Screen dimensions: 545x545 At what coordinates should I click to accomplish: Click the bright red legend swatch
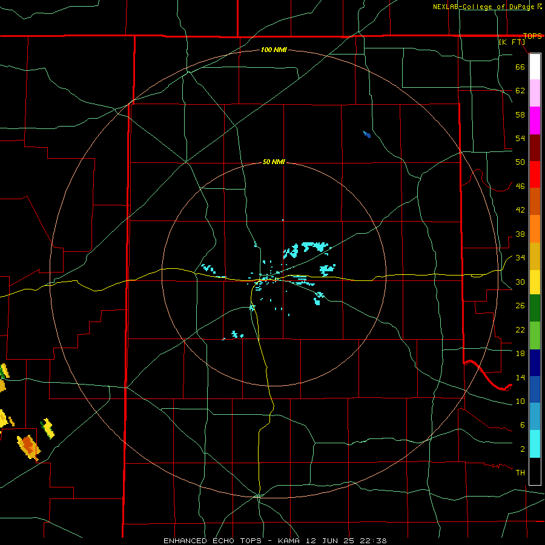pyautogui.click(x=535, y=174)
